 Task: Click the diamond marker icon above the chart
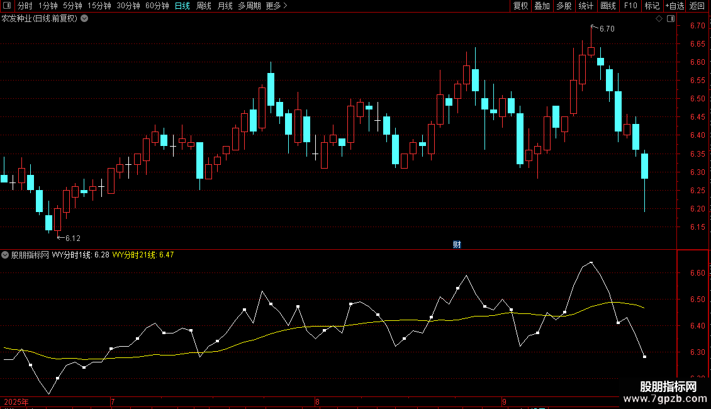coord(659,19)
